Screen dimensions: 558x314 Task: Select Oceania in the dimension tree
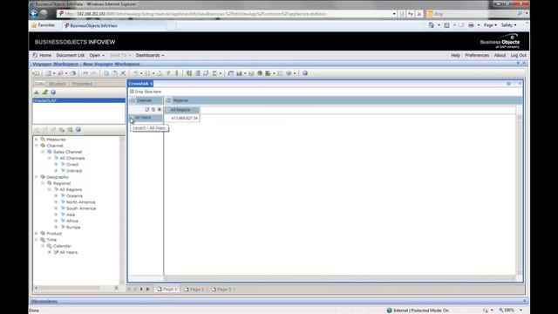pos(74,195)
